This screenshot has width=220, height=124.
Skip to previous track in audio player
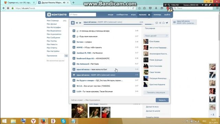tap(77, 23)
